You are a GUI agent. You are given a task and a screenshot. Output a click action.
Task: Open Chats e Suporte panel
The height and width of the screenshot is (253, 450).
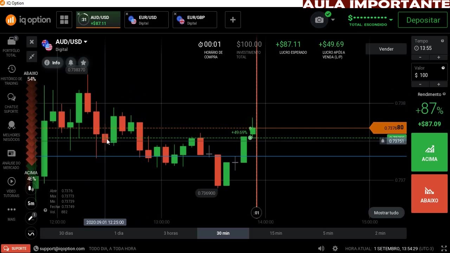(11, 103)
